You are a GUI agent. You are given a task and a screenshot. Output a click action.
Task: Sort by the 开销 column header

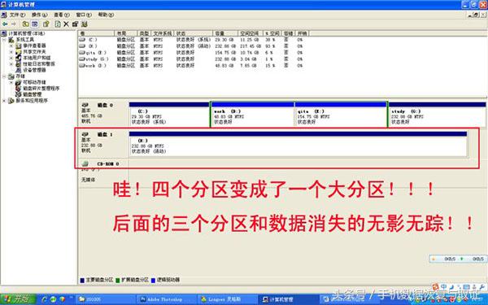coord(303,33)
